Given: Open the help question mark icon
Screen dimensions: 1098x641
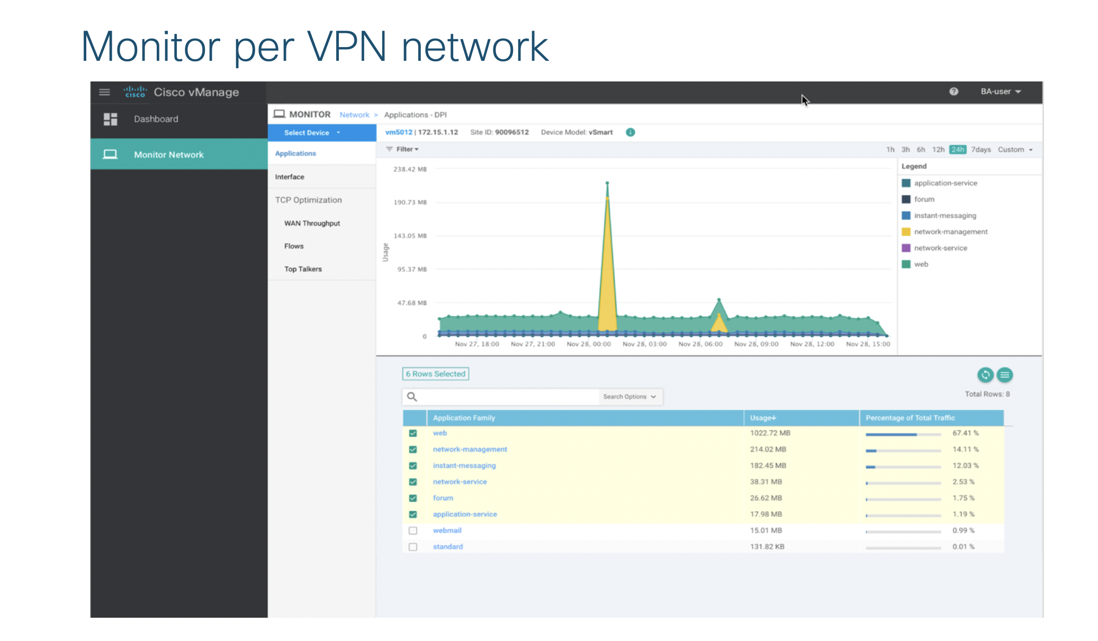Looking at the screenshot, I should coord(953,91).
